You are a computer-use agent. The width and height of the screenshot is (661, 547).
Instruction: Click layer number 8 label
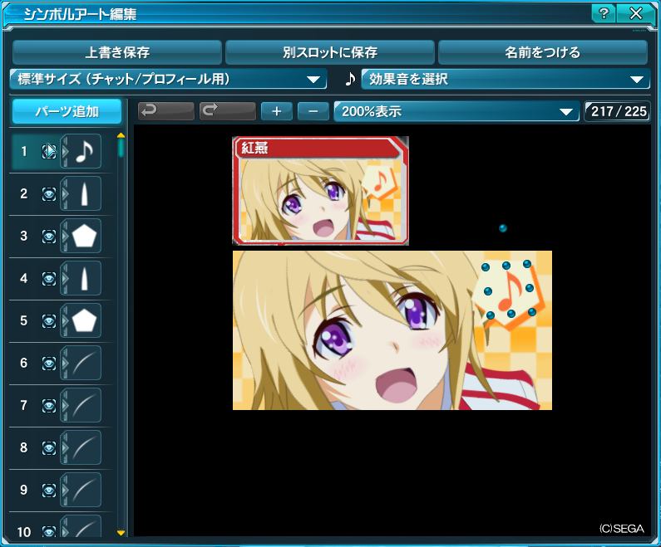point(23,447)
